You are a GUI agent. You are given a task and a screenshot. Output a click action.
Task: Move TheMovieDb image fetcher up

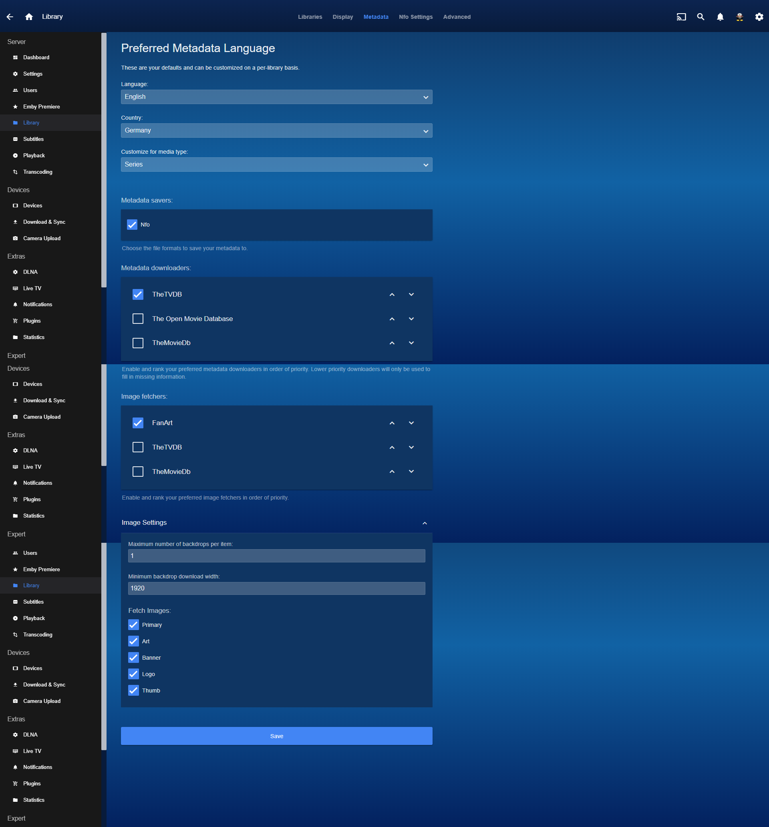pos(392,472)
